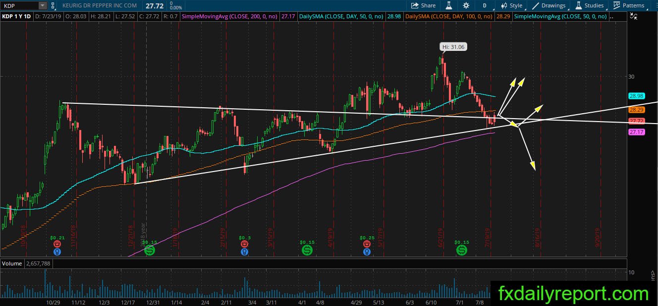Screen dimensions: 658x306
Task: Open the Style menu
Action: point(511,5)
